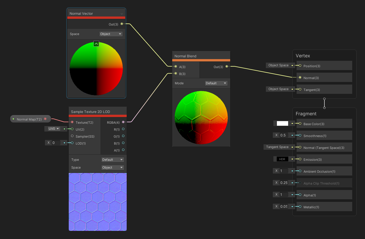
Task: Click the Out(3) output port on Normal Vector
Action: (122, 24)
